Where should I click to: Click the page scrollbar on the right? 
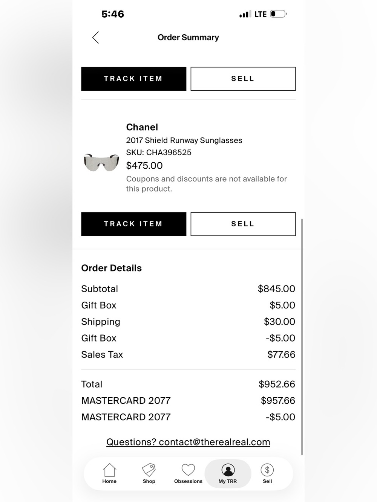(302, 337)
